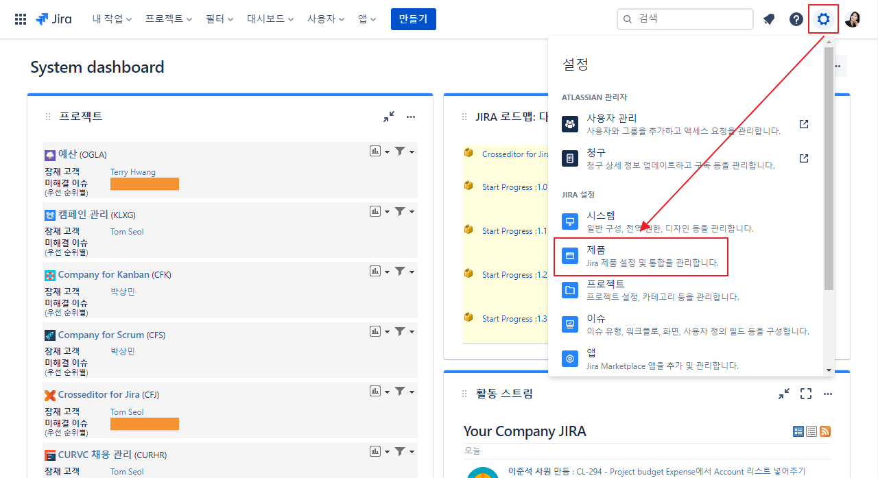Select 청구 in settings menu
Image resolution: width=878 pixels, height=478 pixels.
[x=687, y=158]
